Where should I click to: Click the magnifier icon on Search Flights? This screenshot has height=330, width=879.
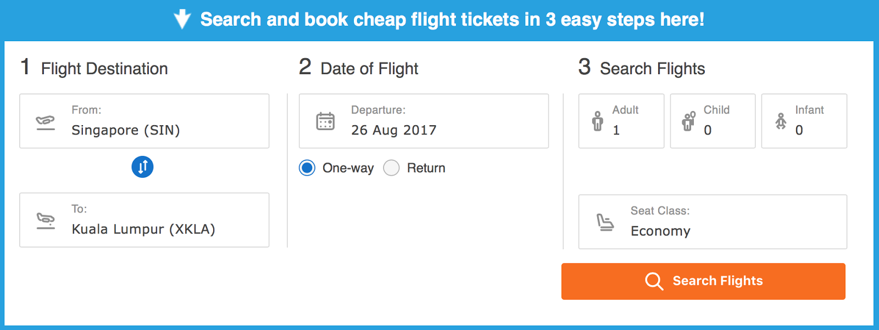[654, 281]
